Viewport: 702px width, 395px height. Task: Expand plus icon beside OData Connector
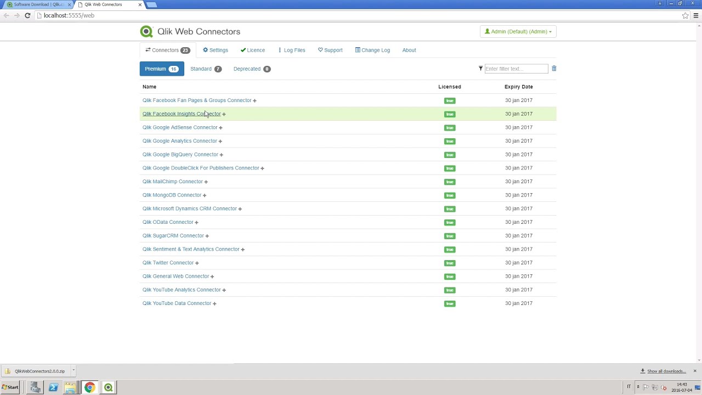(196, 222)
